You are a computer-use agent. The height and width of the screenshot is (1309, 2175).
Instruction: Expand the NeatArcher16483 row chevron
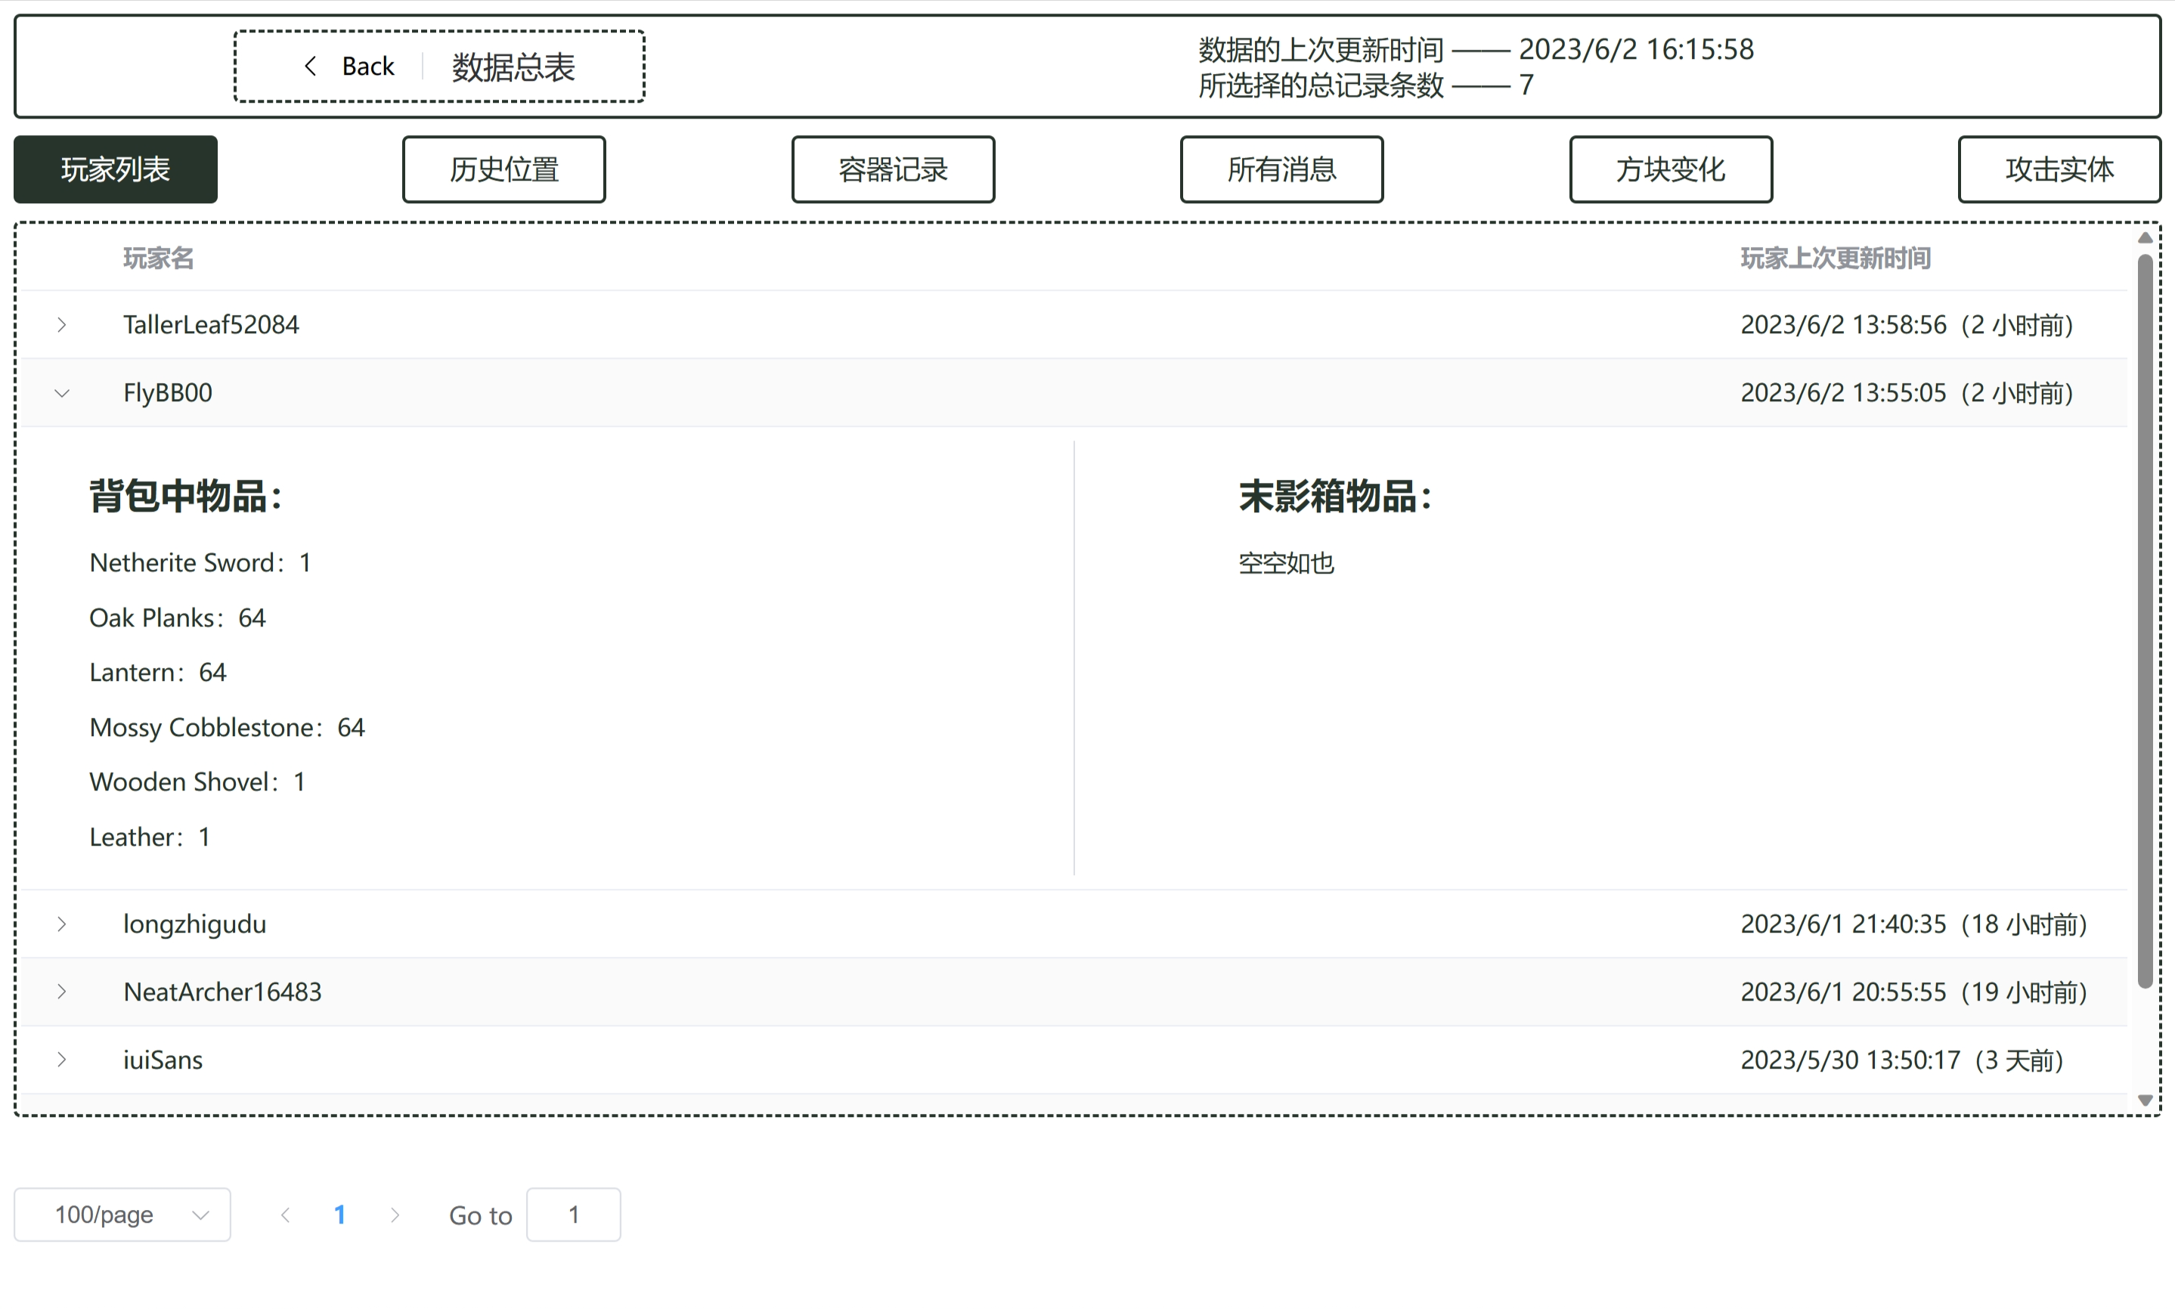click(x=62, y=992)
